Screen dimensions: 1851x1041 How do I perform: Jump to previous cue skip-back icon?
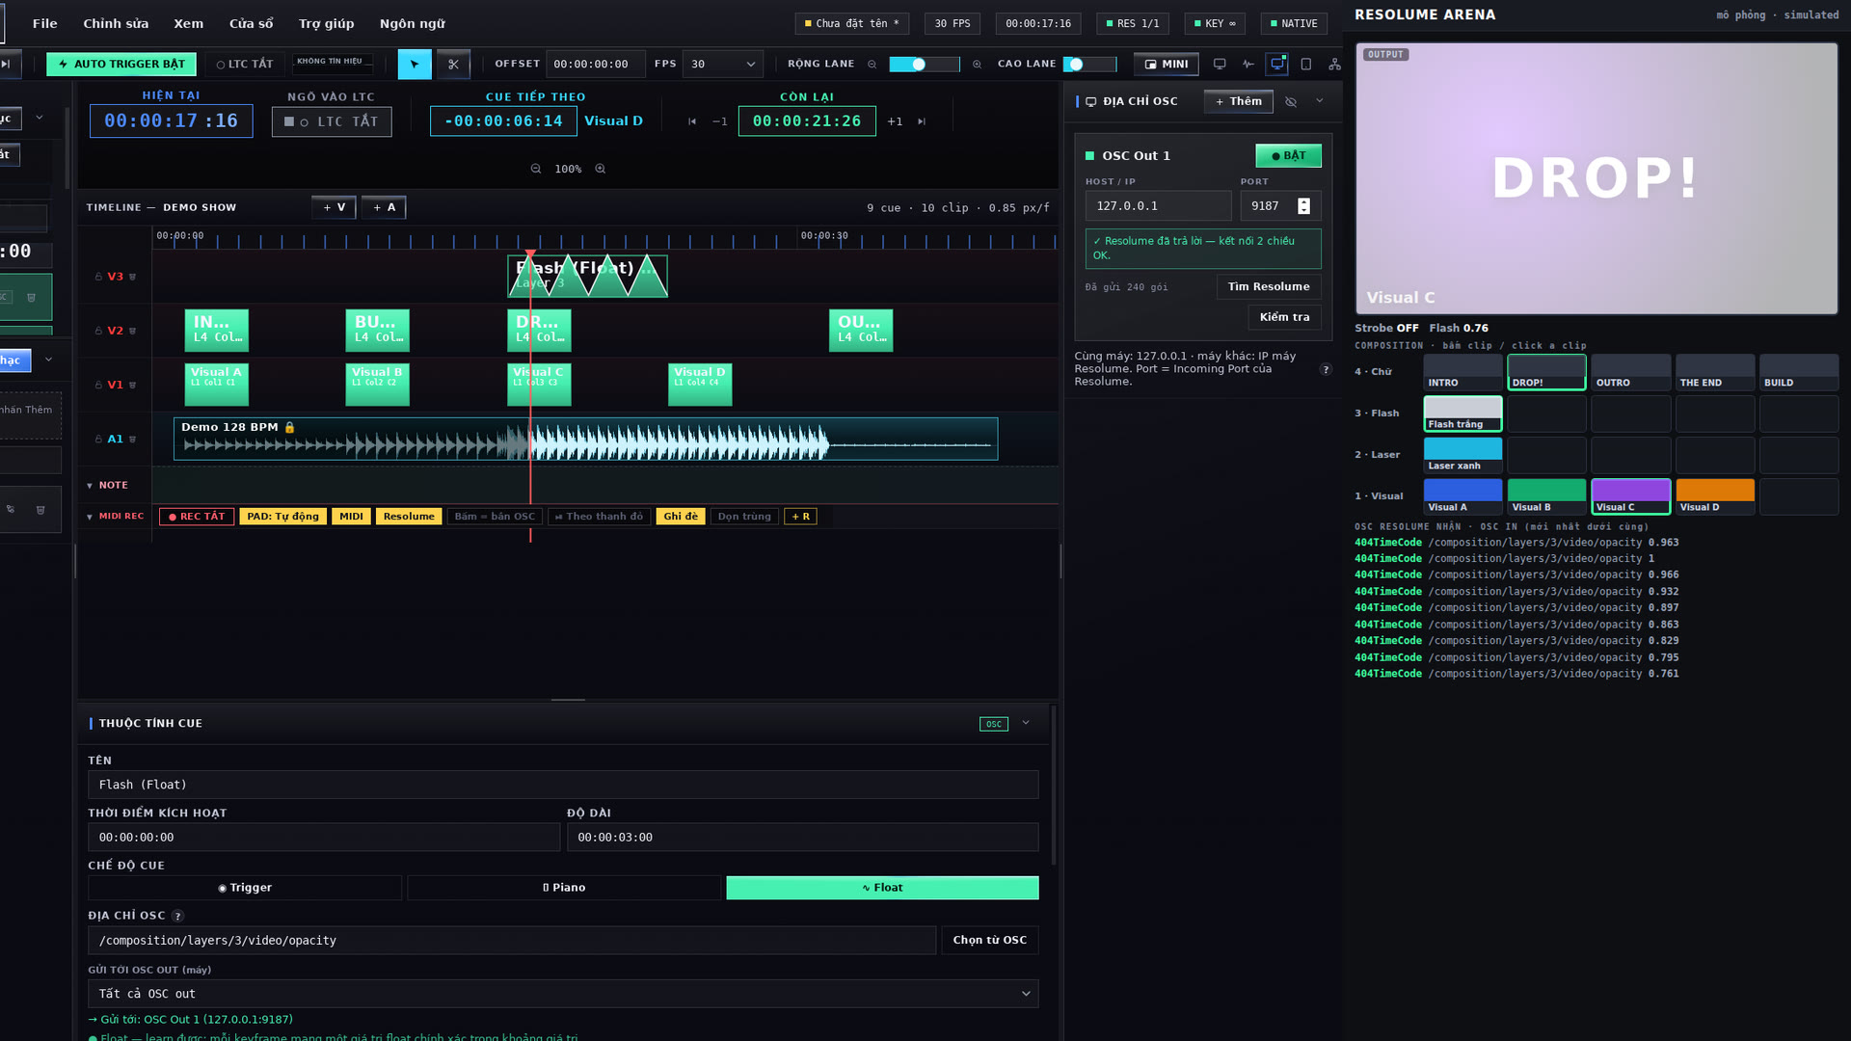coord(692,121)
